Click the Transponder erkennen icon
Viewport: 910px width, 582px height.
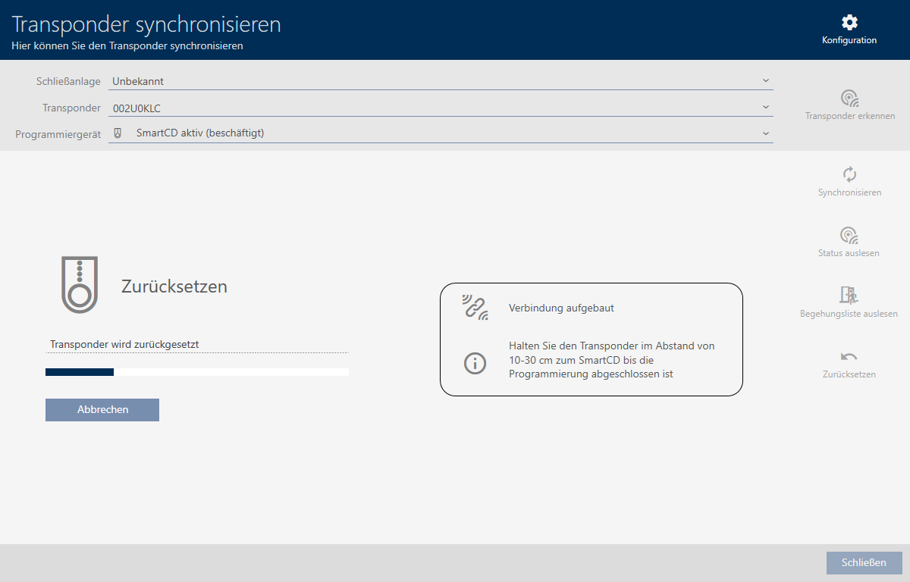click(x=849, y=99)
